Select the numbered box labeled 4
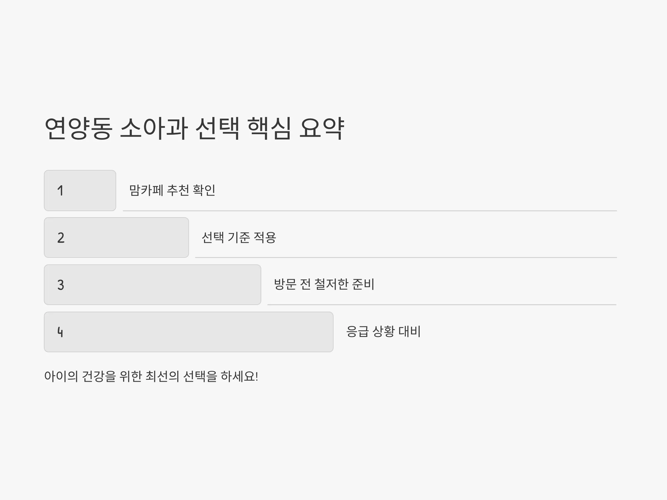The height and width of the screenshot is (500, 667). tap(189, 332)
